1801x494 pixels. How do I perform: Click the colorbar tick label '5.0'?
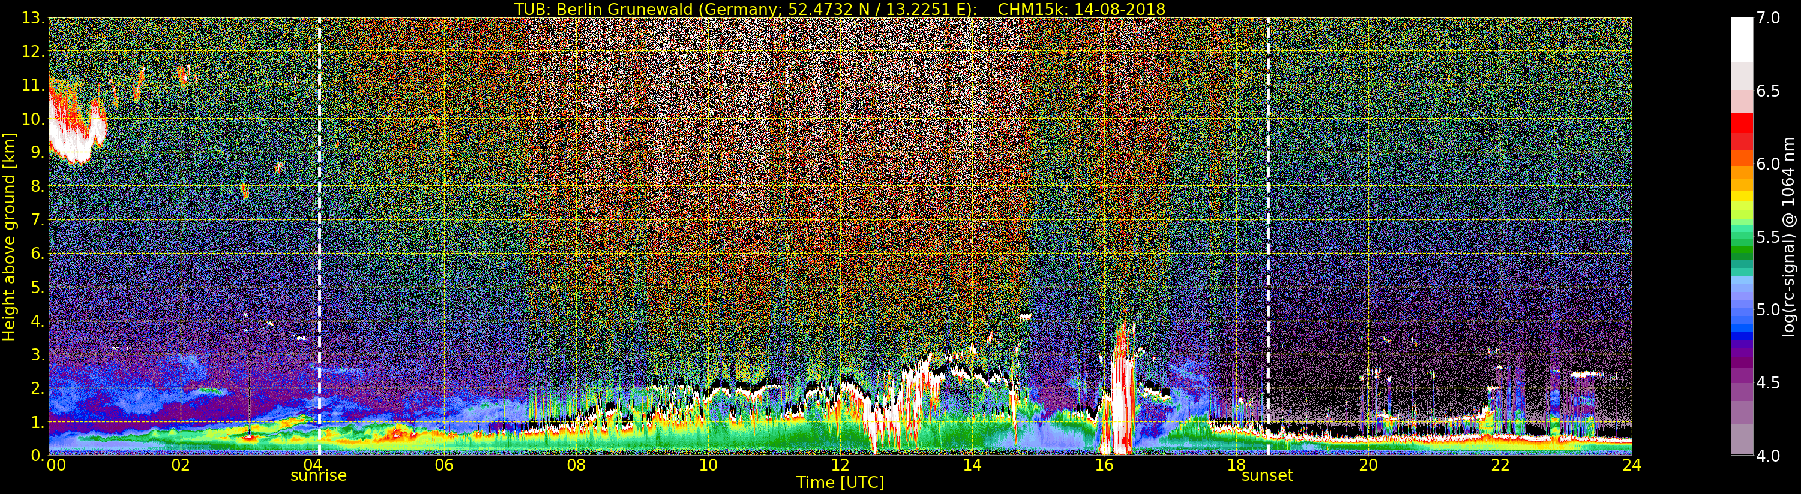pyautogui.click(x=1768, y=309)
